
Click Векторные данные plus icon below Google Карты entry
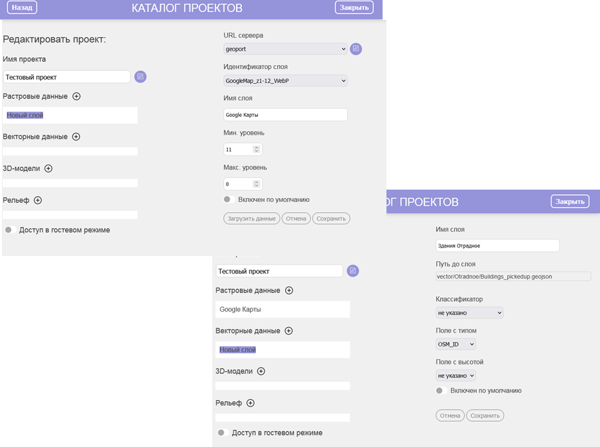pyautogui.click(x=288, y=331)
